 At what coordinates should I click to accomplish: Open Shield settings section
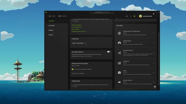click(51, 35)
